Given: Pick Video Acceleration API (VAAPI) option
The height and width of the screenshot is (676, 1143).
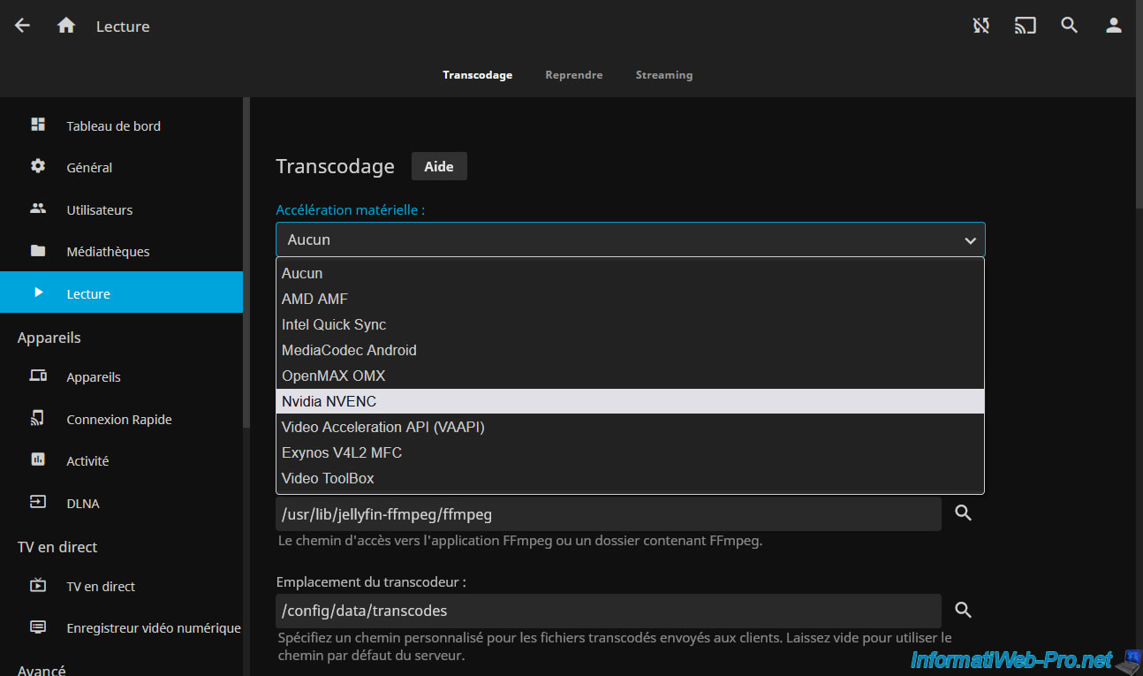Looking at the screenshot, I should tap(630, 427).
